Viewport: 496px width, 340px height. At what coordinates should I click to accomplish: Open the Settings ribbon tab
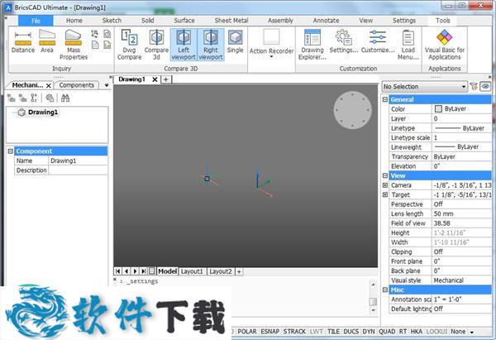pos(404,21)
